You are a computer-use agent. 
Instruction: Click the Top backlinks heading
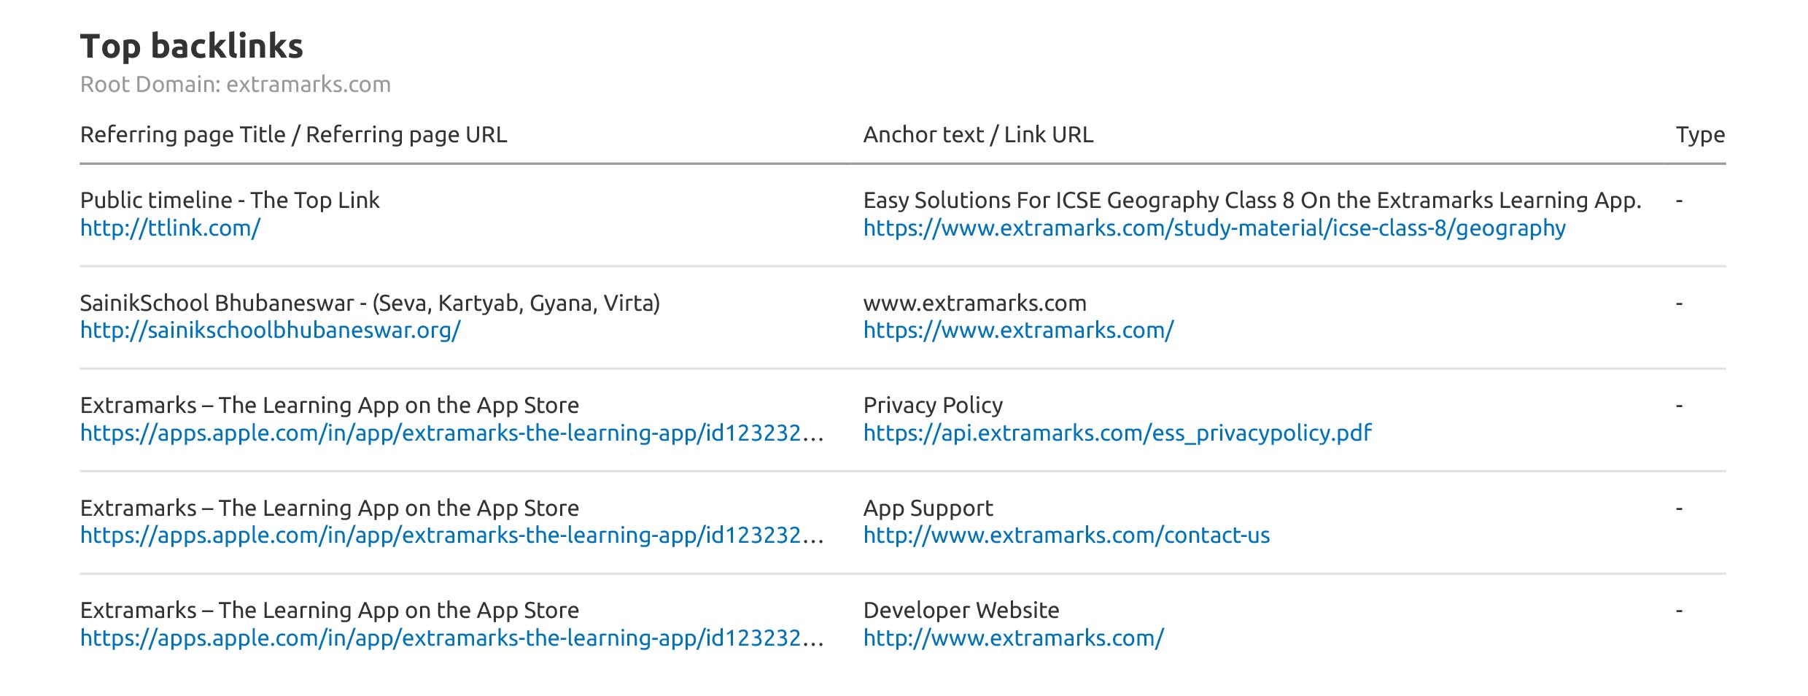pos(191,46)
